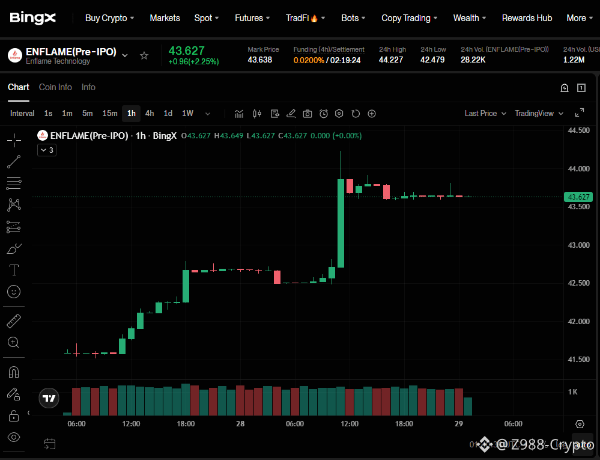Open the alert bell icon near chart tabs

565,88
